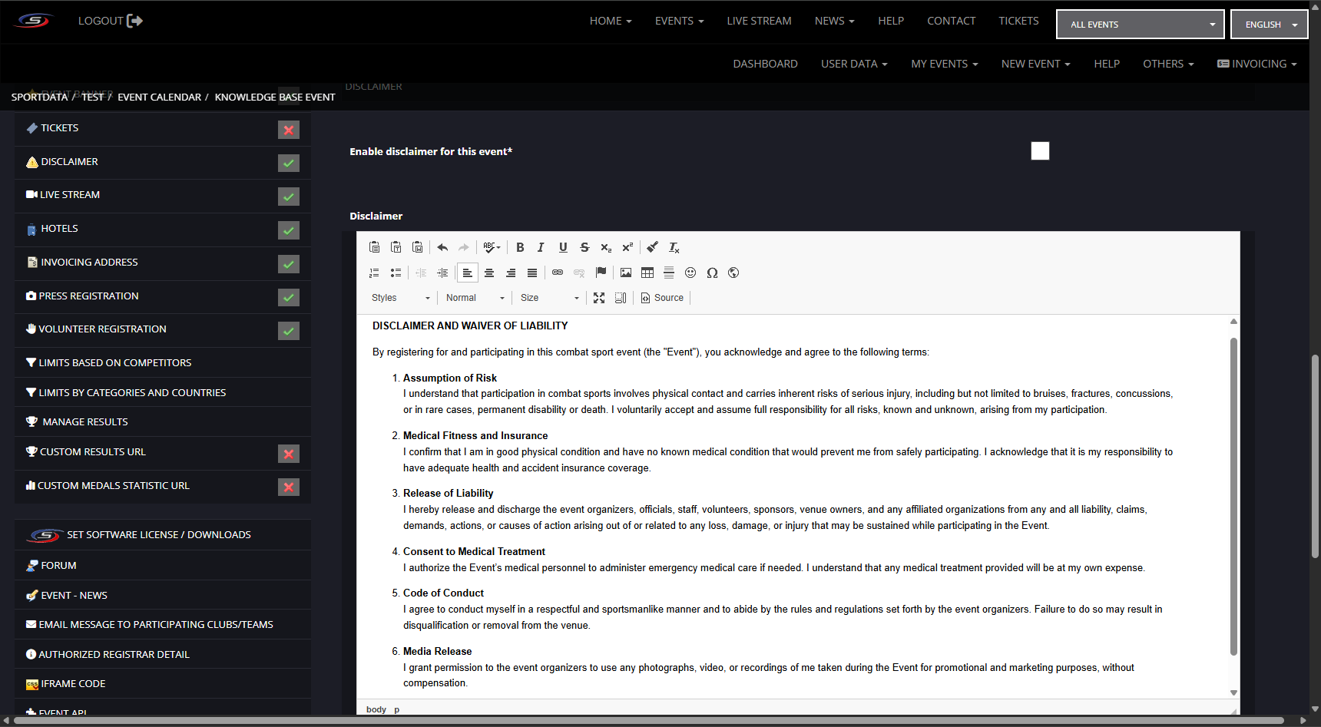Increase indent of the paragraph

click(442, 273)
